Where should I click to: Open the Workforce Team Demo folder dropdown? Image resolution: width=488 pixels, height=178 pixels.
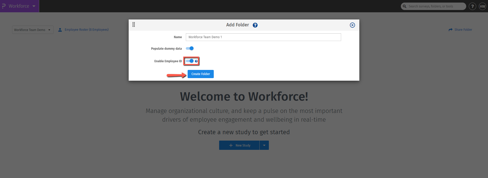click(33, 30)
